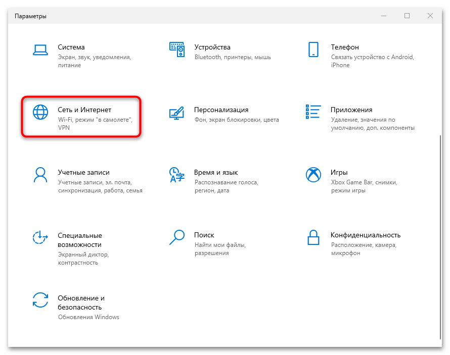Open the Персонализация category title
Viewport: 450px width, 355px height.
pos(221,110)
